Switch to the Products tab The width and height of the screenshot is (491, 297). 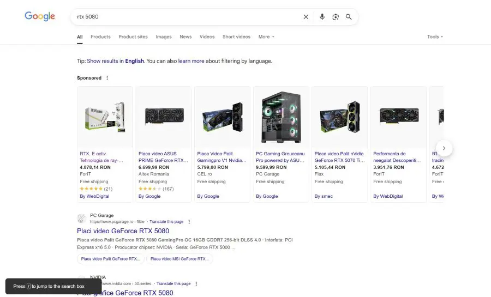coord(100,37)
